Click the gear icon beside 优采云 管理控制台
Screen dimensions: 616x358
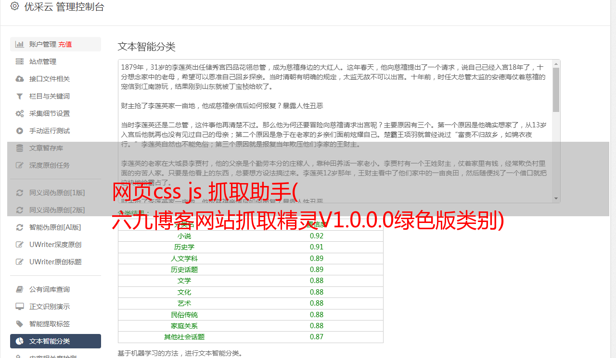(x=14, y=6)
